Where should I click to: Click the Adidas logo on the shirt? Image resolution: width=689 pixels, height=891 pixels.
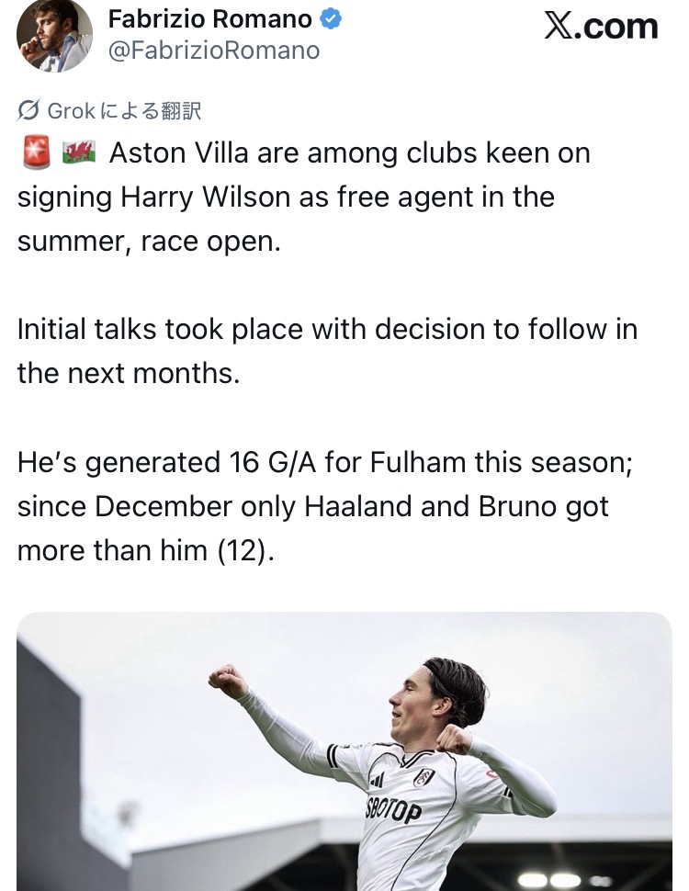[x=377, y=780]
